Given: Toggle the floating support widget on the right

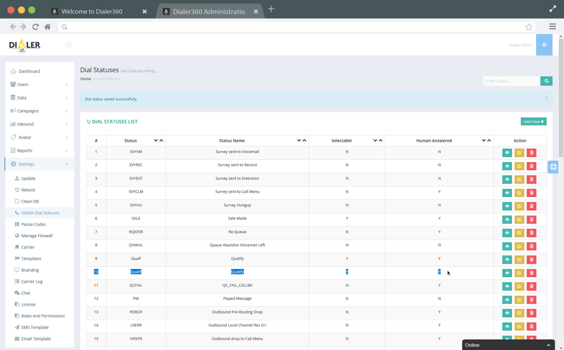Looking at the screenshot, I should (x=553, y=167).
